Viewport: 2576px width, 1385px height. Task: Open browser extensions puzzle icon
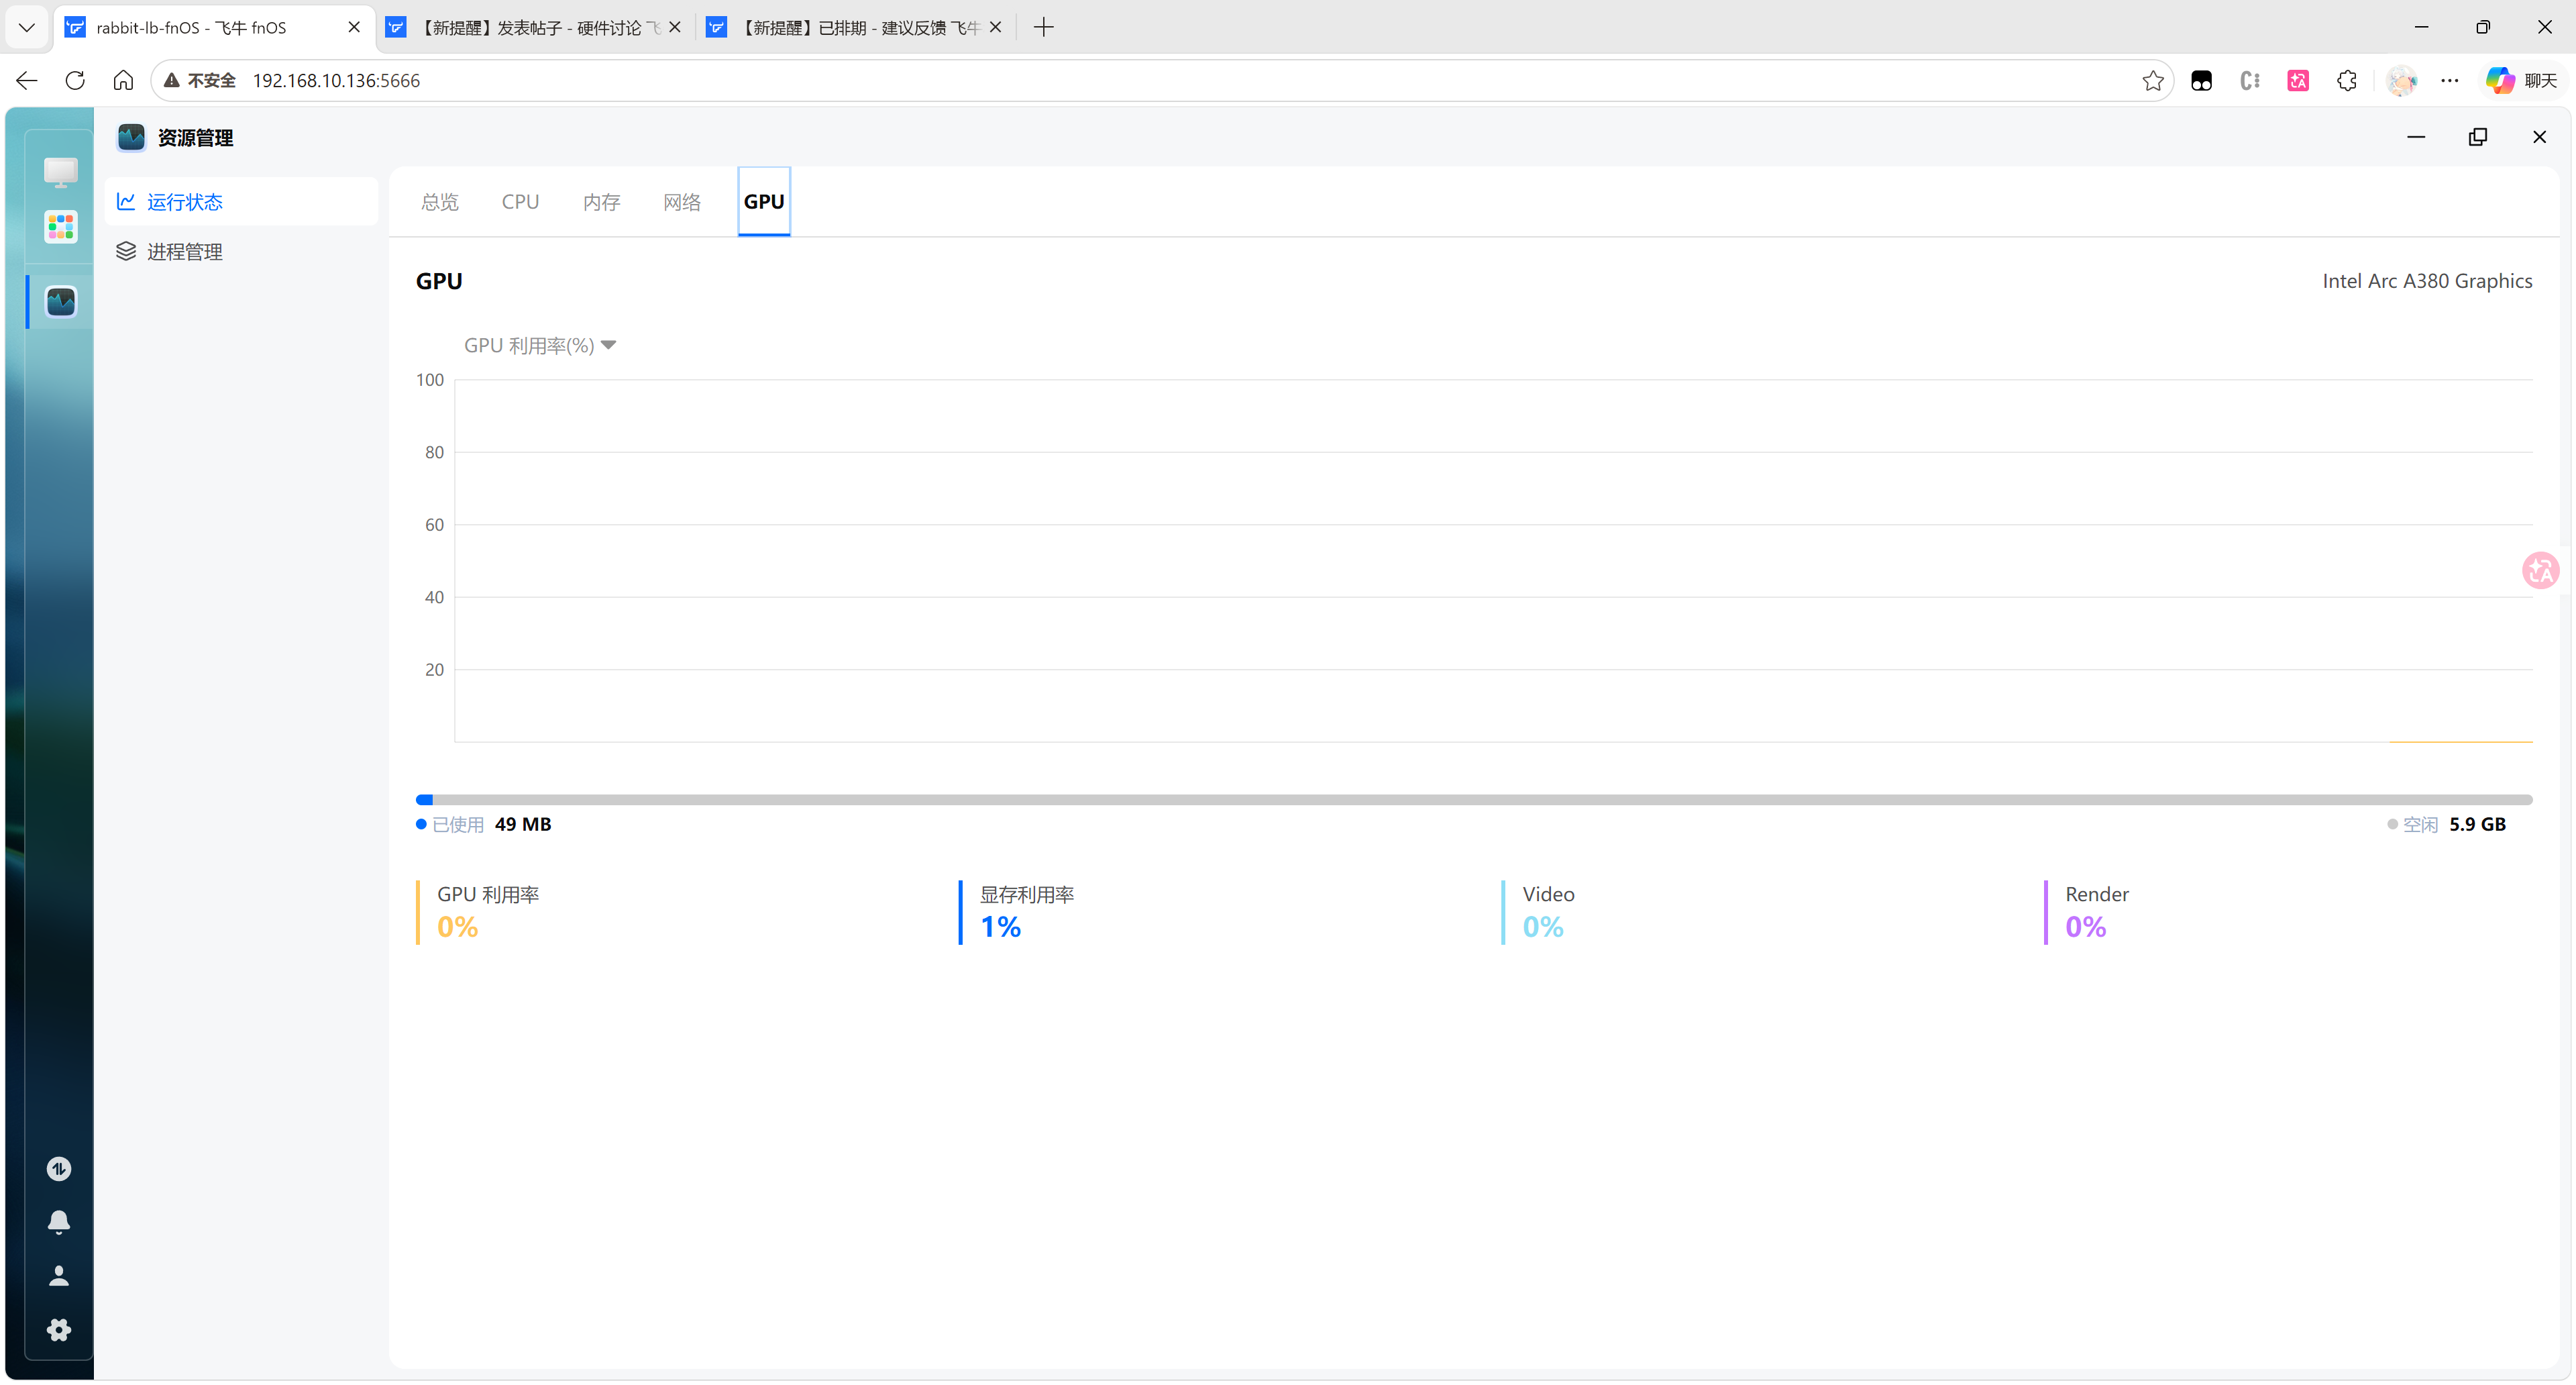[x=2346, y=81]
